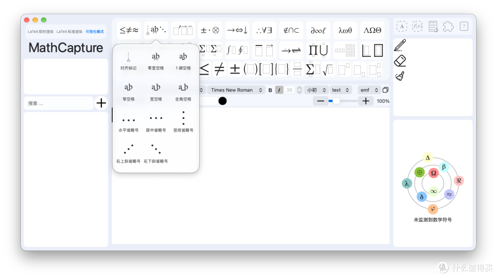The width and height of the screenshot is (497, 278).
Task: Open the set theory ∉∩⊂ palette
Action: (x=291, y=30)
